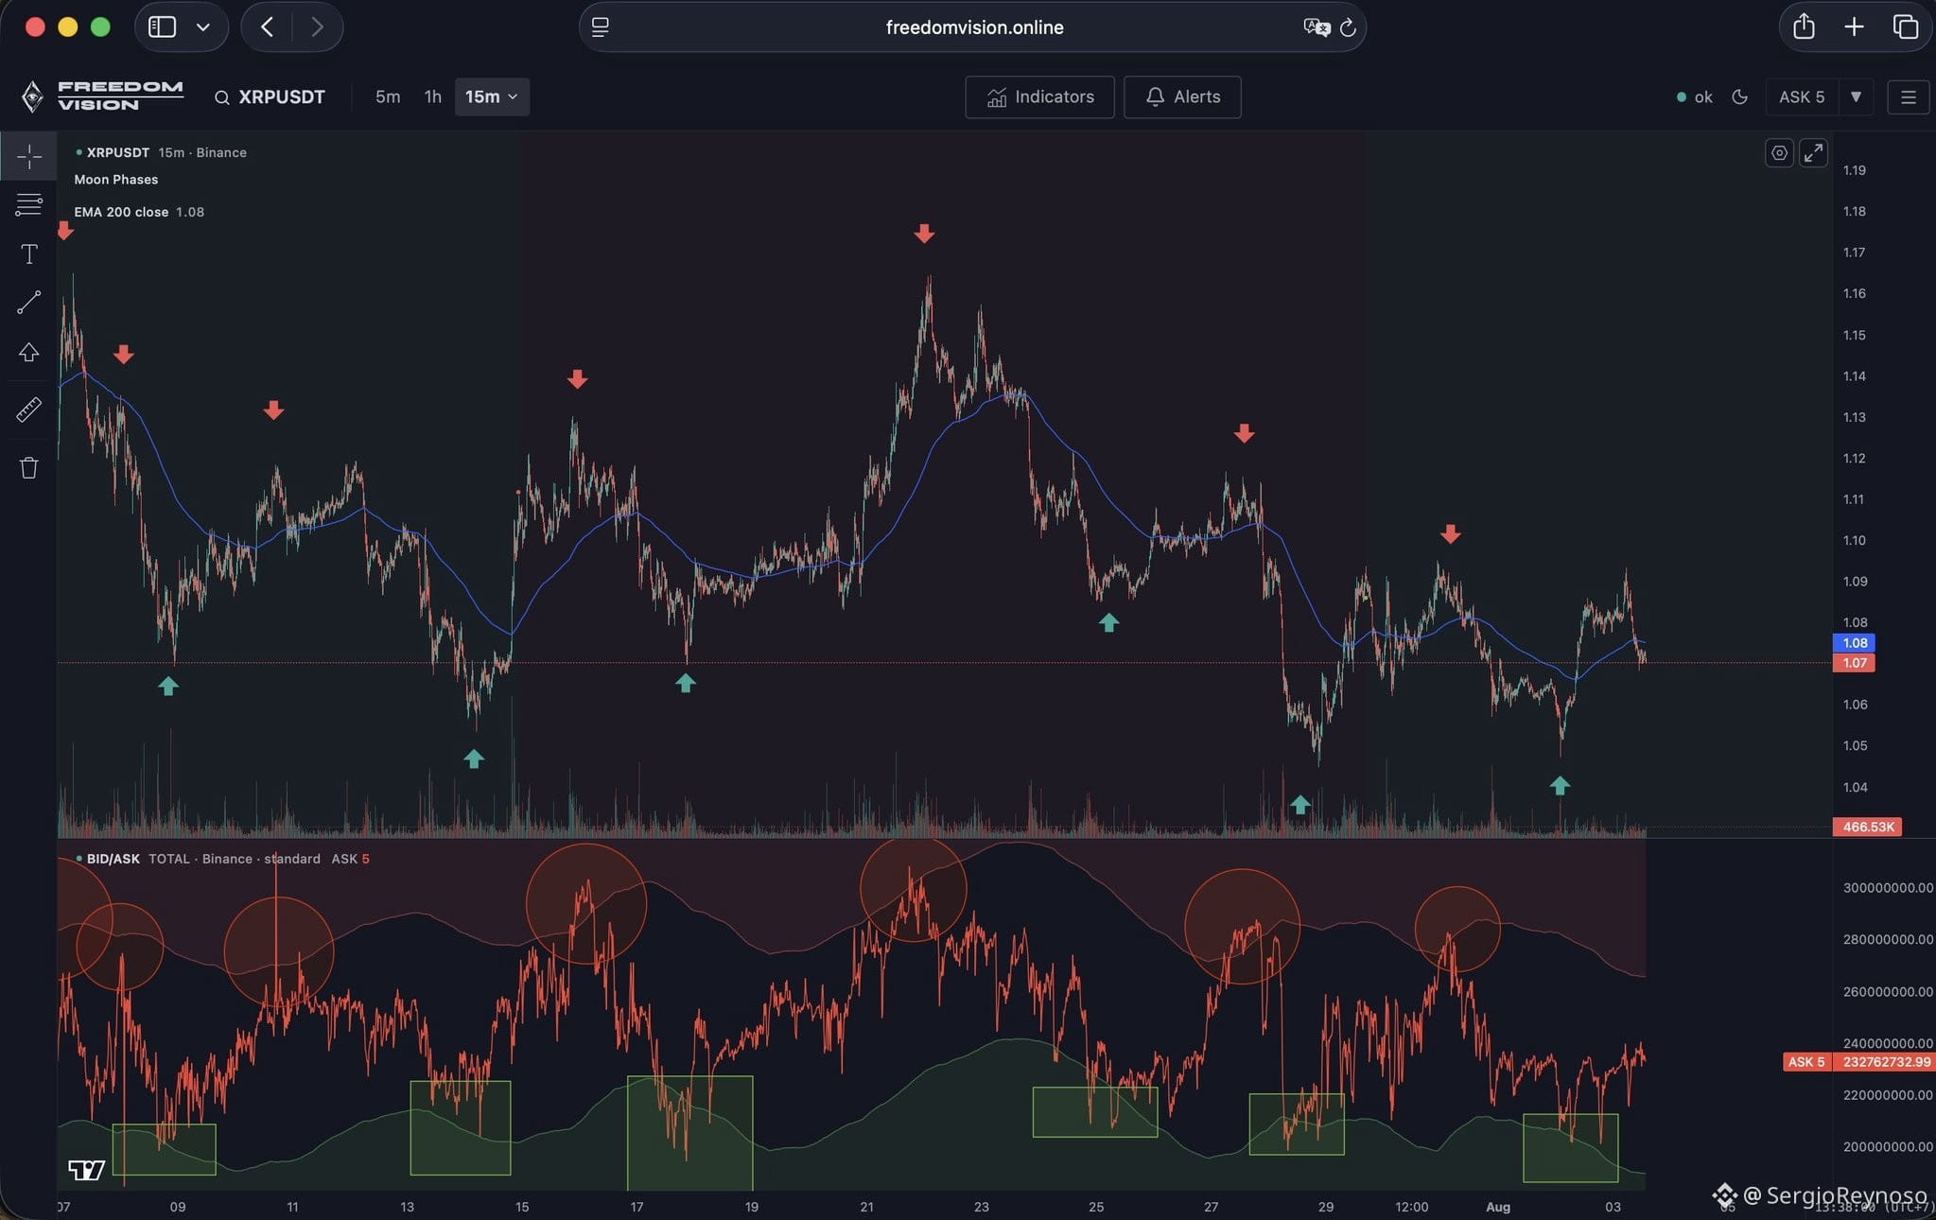Click the Aug date axis label
The height and width of the screenshot is (1220, 1936).
click(x=1498, y=1207)
